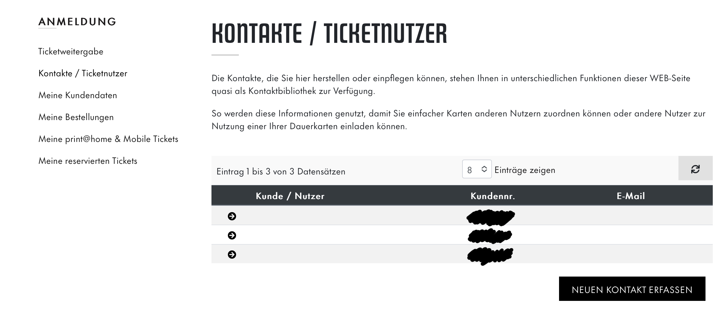Sort by Kunde / Nutzer column header
Image resolution: width=714 pixels, height=310 pixels.
[x=290, y=196]
